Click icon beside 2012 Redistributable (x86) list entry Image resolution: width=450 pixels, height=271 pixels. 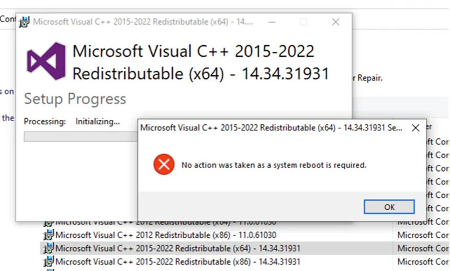[49, 235]
